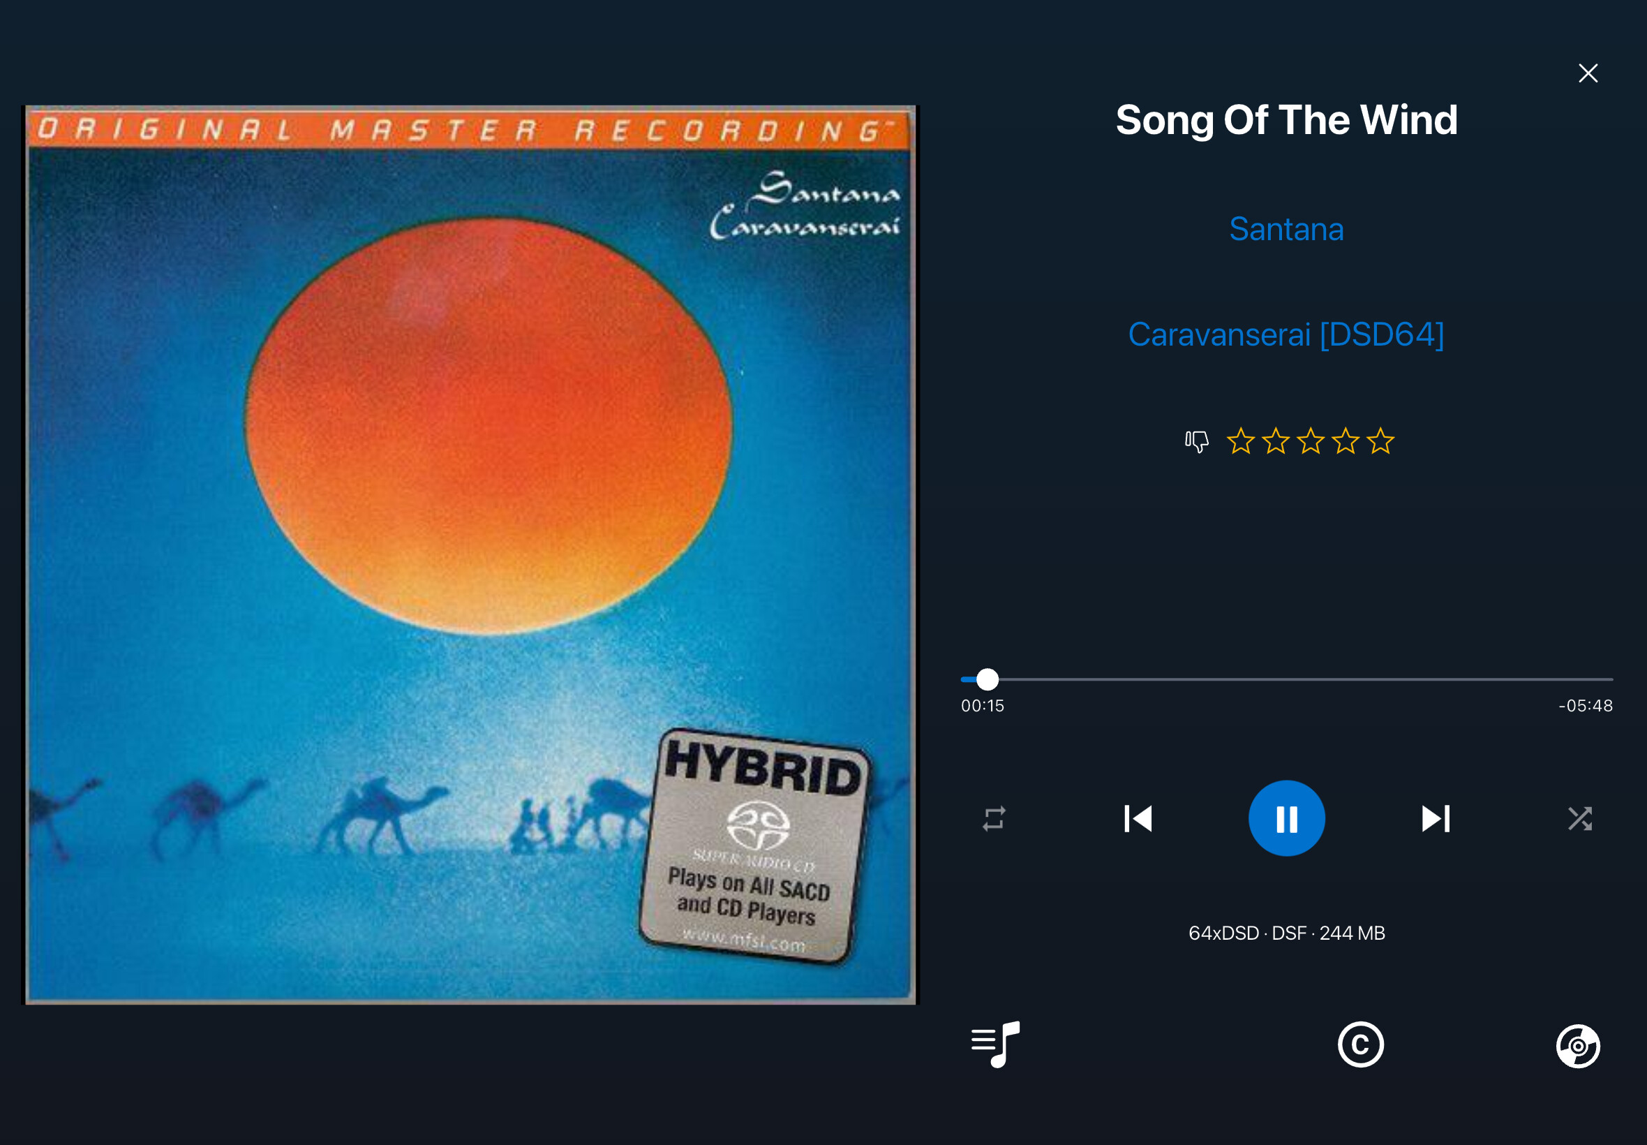This screenshot has width=1647, height=1145.
Task: Give the track five stars
Action: [x=1380, y=441]
